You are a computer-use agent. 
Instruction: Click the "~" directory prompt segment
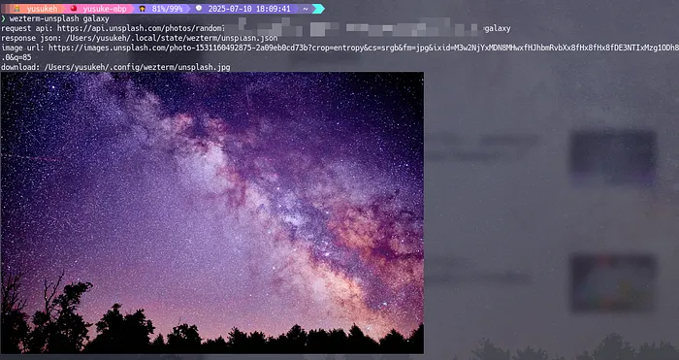point(305,9)
